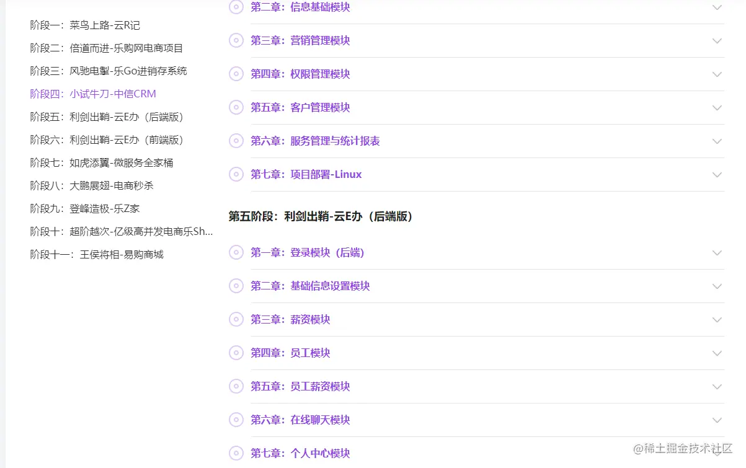
Task: Click the play icon beside 第三章：薪资模块
Action: pos(236,319)
